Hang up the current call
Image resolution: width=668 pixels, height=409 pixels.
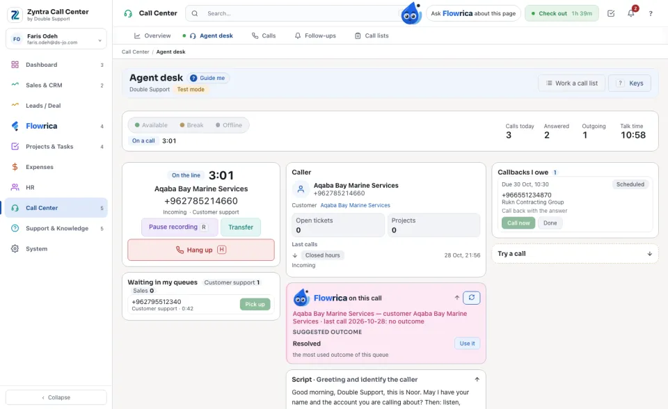(x=201, y=250)
